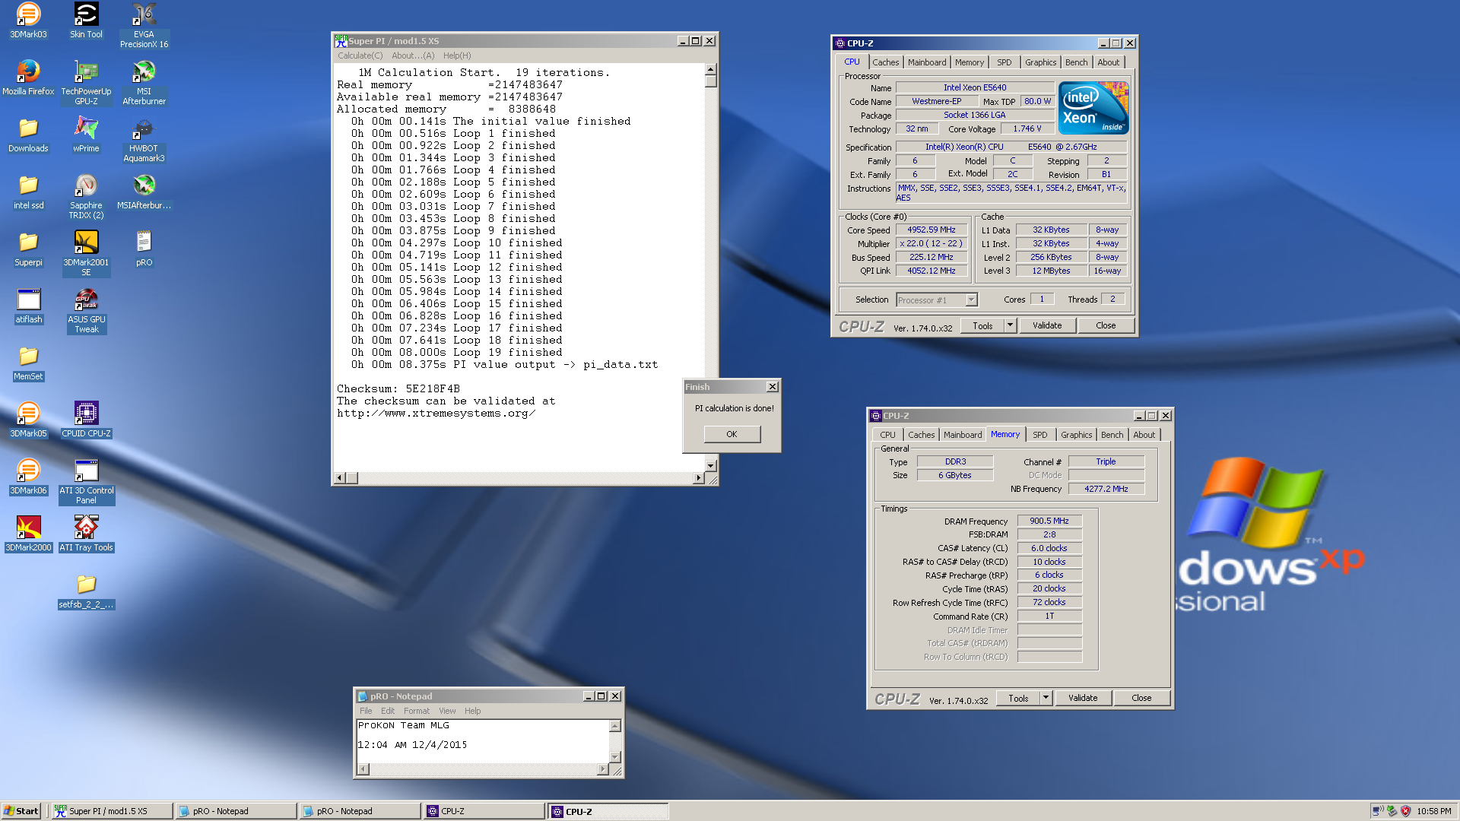Viewport: 1460px width, 821px height.
Task: Open Tools dropdown arrow in top CPU-Z window
Action: pos(1010,325)
